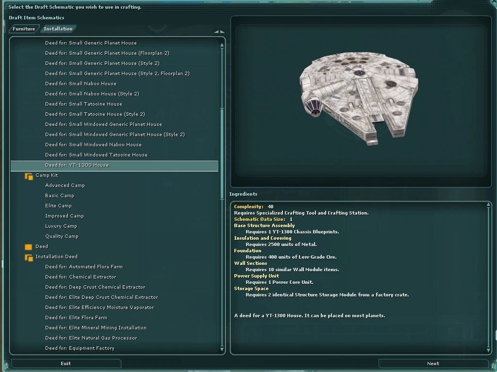Click the Schematic Data Size line
Screen dimensions: 497x372
click(x=263, y=219)
